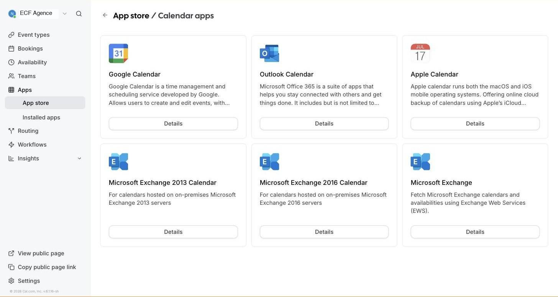Open the ECF Agence account dropdown chevron
Viewport: 558px width, 297px height.
(65, 14)
